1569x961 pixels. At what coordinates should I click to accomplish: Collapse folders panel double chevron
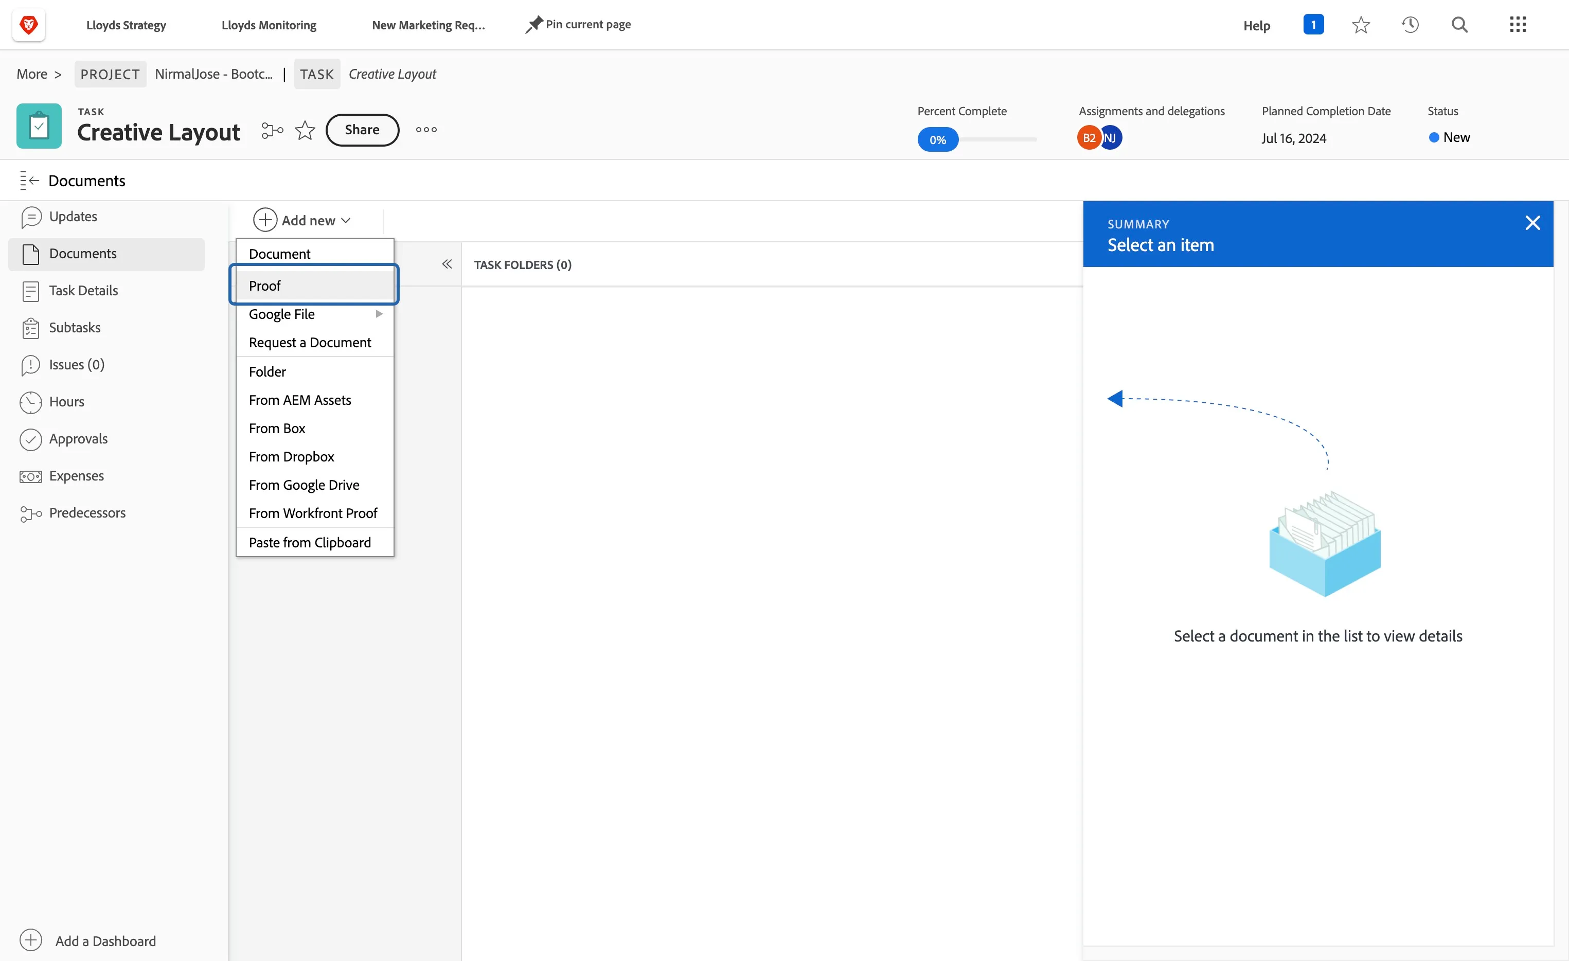pos(447,264)
